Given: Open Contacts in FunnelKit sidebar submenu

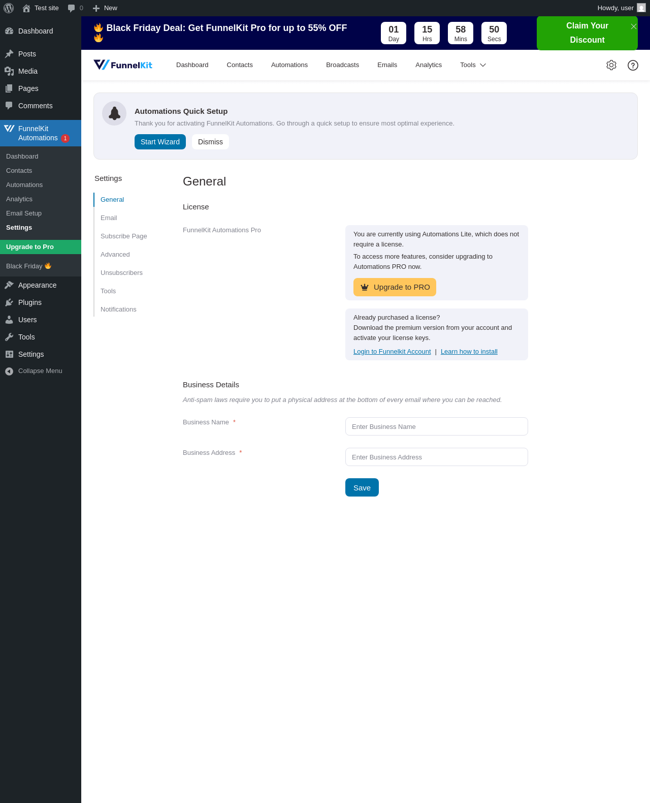Looking at the screenshot, I should 41,171.
